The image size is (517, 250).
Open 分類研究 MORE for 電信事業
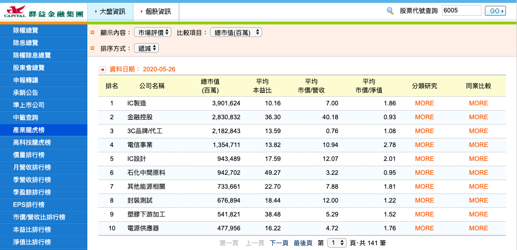(x=424, y=145)
